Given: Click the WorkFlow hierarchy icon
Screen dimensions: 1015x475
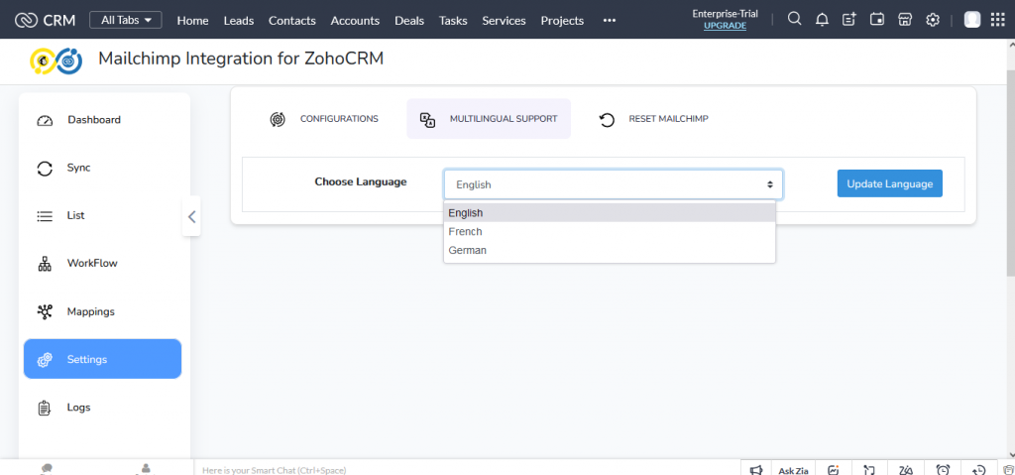Looking at the screenshot, I should click(44, 264).
